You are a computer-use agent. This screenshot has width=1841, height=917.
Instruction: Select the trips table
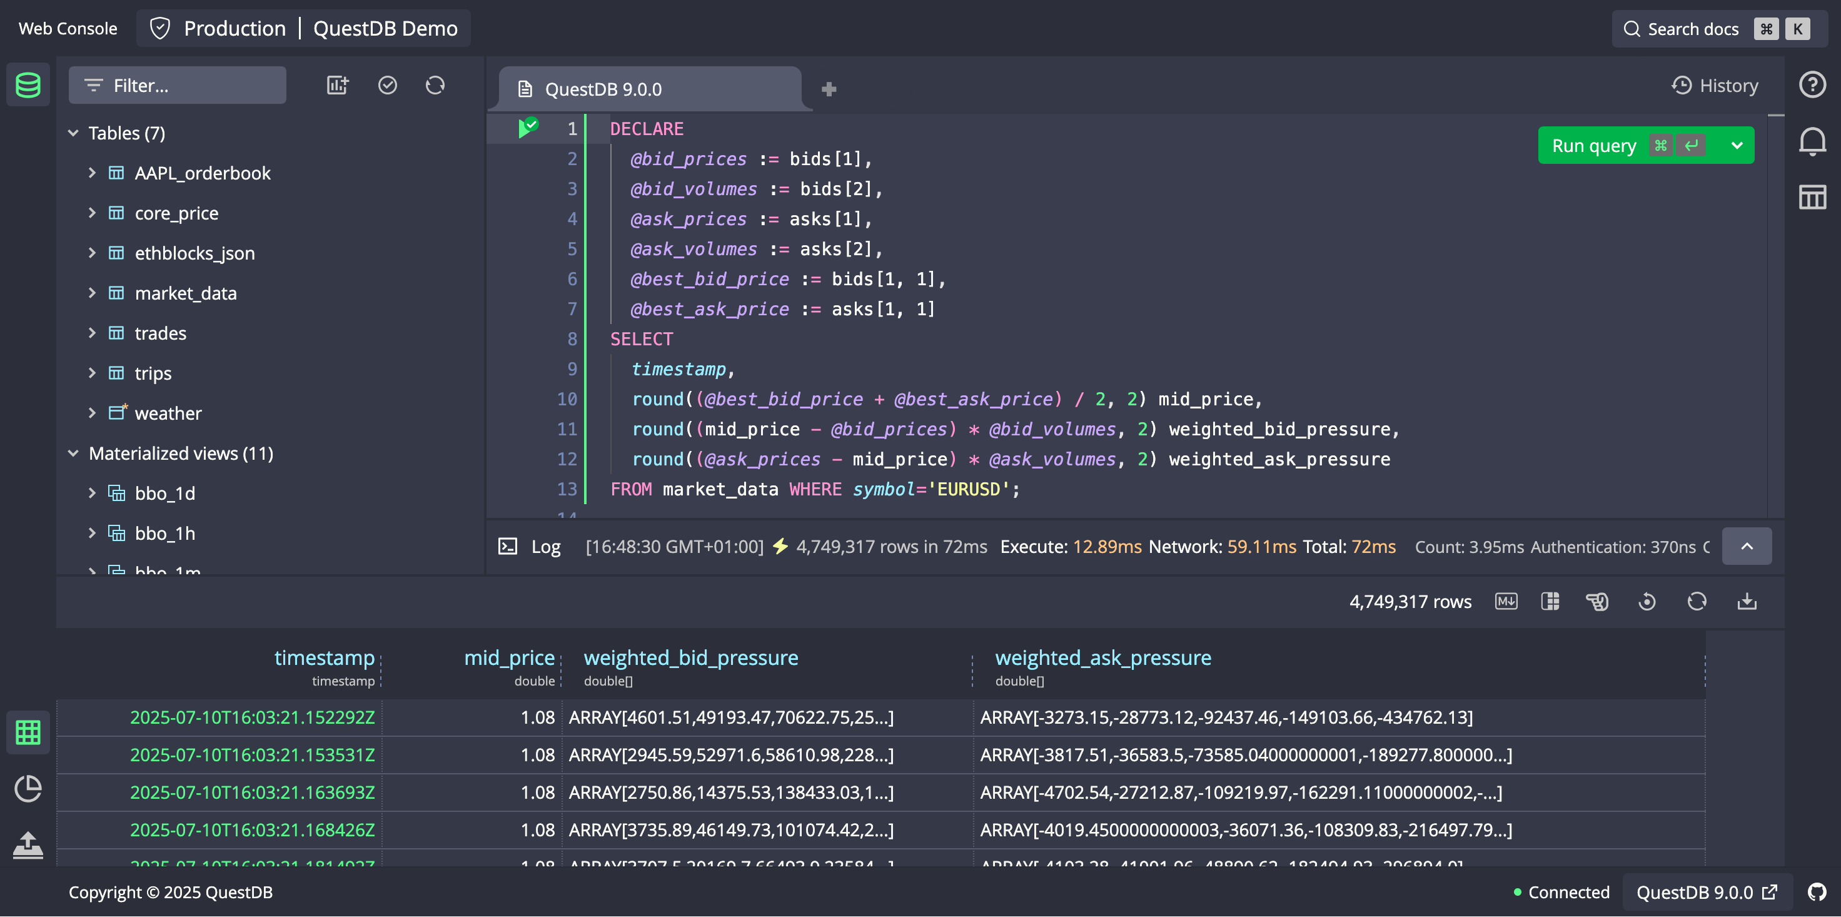153,373
